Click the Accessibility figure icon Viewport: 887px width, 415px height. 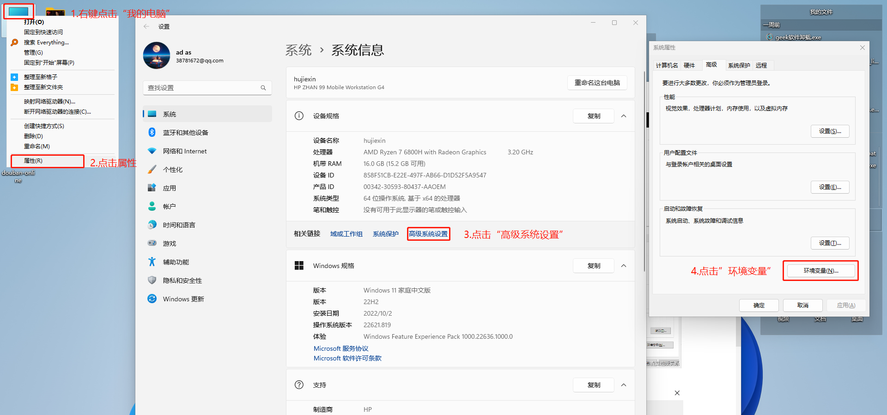[152, 262]
